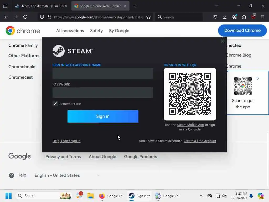Open the weather widget in taskbar
This screenshot has height=202, width=269.
click(x=79, y=195)
